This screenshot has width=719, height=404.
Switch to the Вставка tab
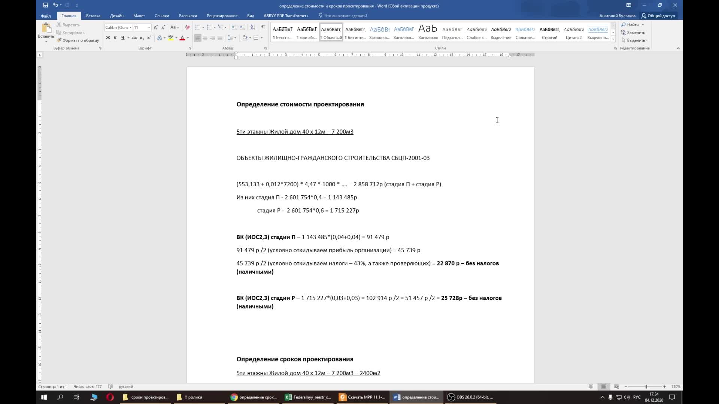tap(93, 16)
